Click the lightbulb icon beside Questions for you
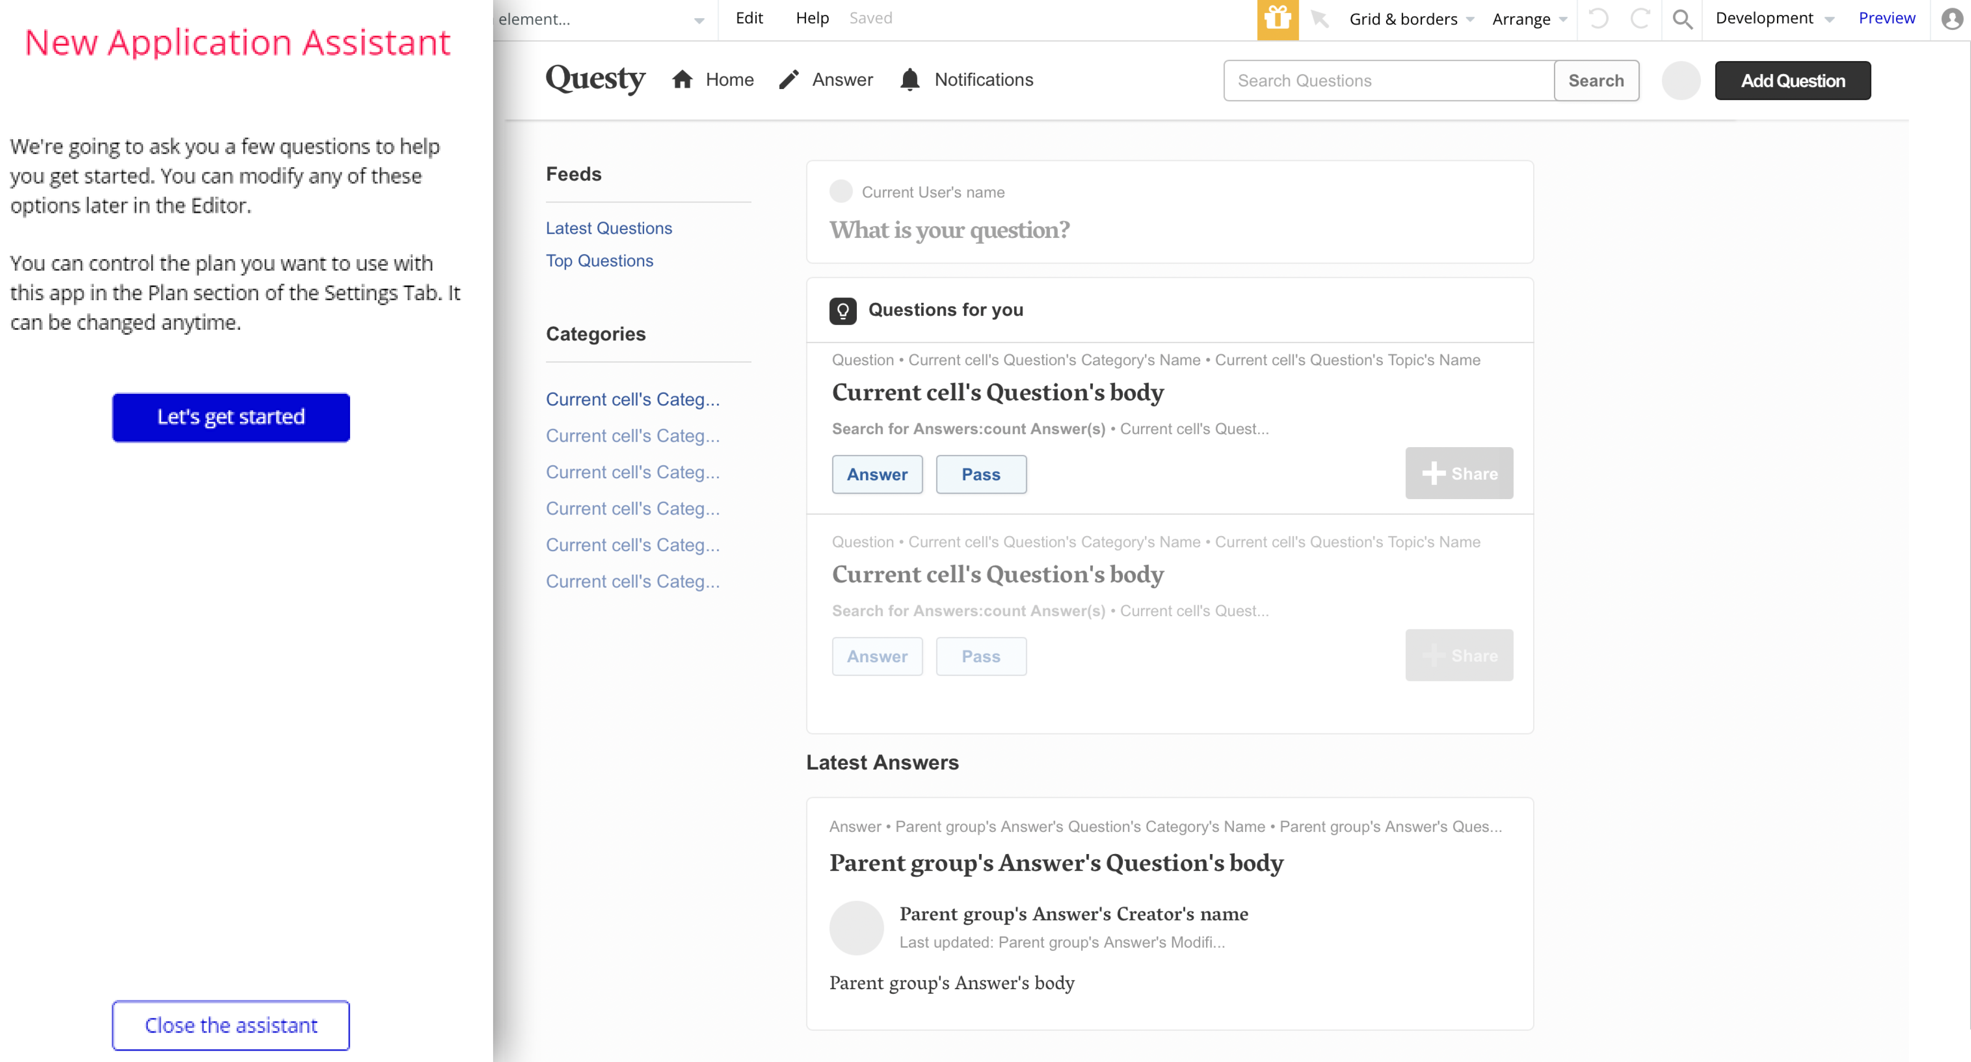 click(x=842, y=311)
